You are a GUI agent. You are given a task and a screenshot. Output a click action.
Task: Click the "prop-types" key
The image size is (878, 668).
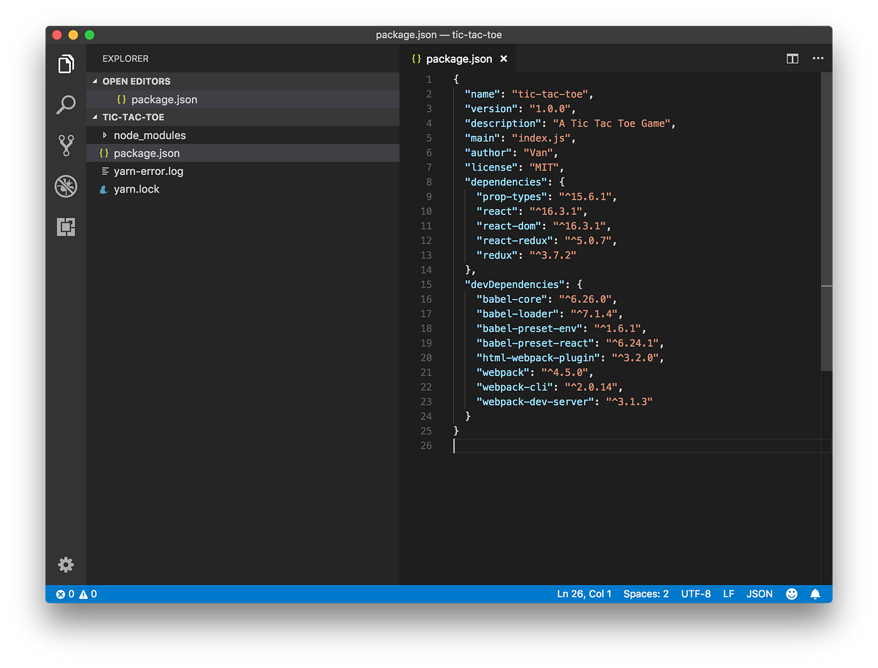point(512,197)
